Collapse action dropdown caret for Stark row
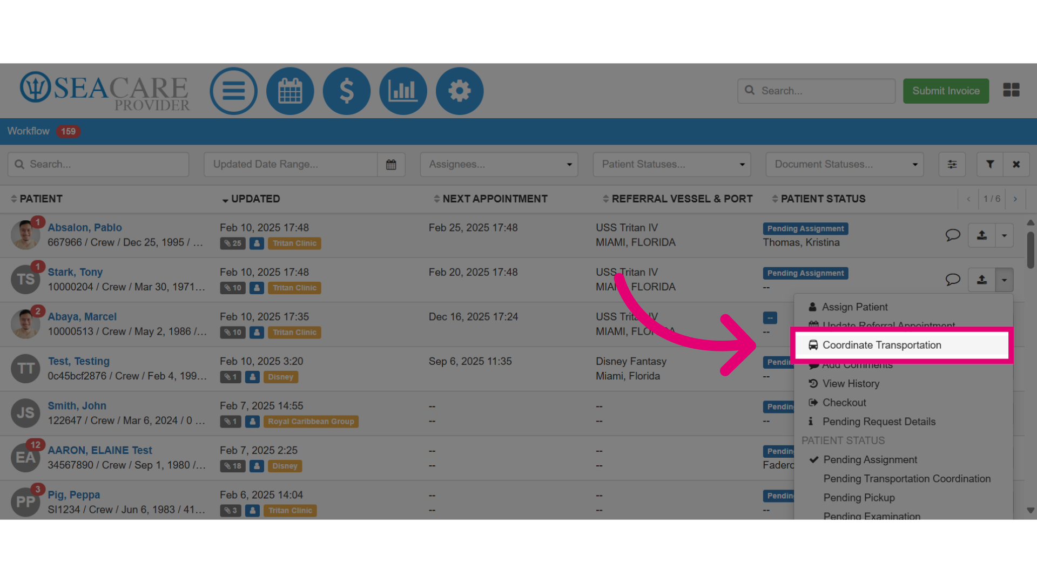Image resolution: width=1037 pixels, height=583 pixels. coord(1005,280)
